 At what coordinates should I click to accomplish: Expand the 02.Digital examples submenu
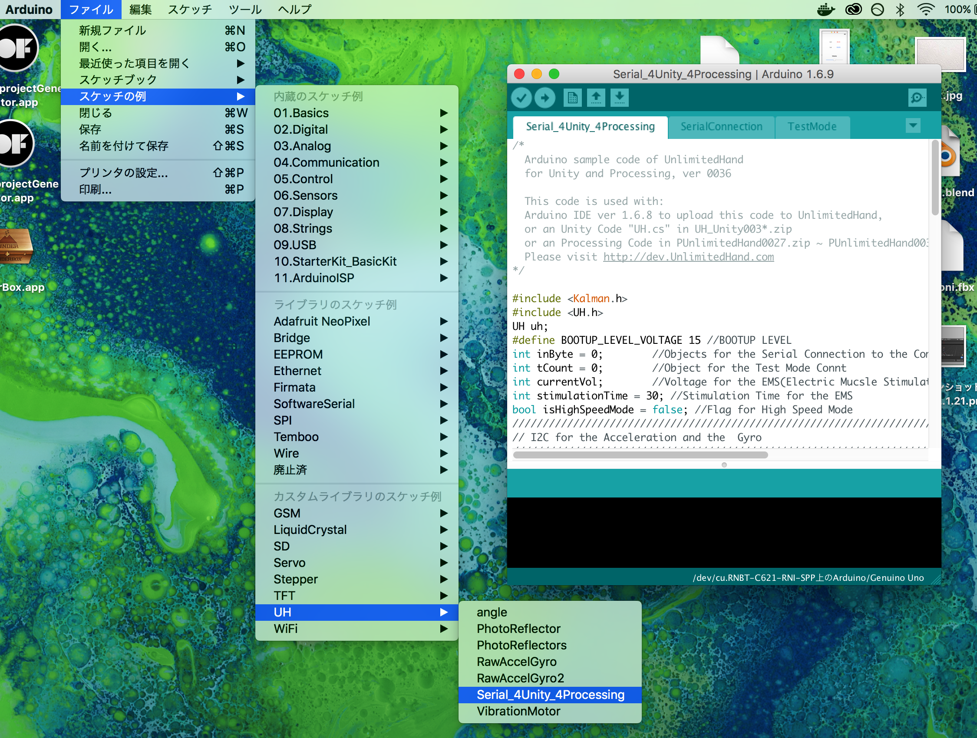tap(357, 129)
